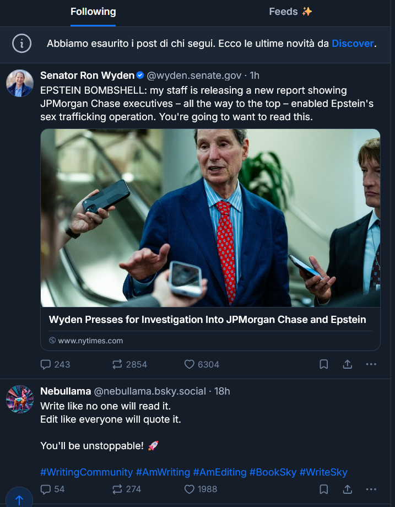Click the scroll-to-top arrow button
This screenshot has height=507, width=395.
pos(19,500)
